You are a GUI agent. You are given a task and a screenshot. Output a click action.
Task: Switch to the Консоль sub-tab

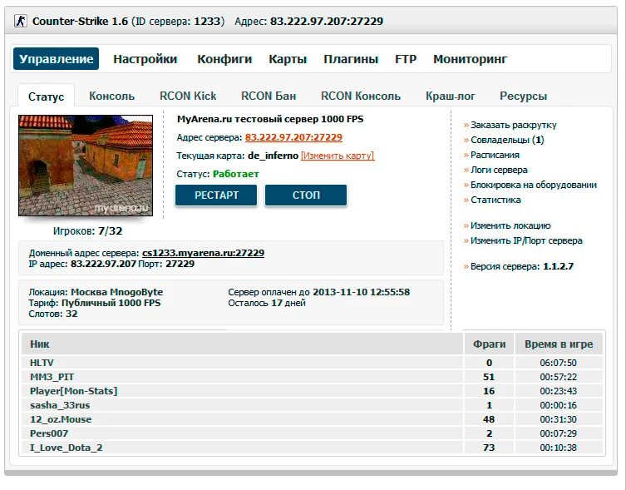point(111,96)
